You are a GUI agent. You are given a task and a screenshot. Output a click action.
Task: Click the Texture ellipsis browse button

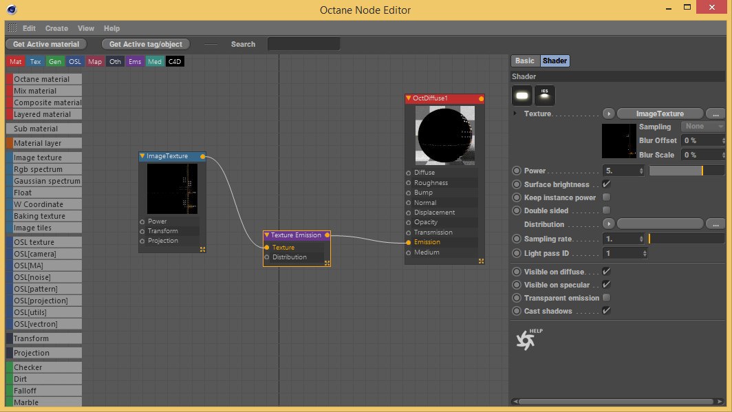click(x=715, y=114)
